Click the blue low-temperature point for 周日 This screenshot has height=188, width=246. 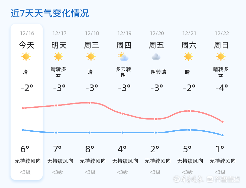click(222, 135)
